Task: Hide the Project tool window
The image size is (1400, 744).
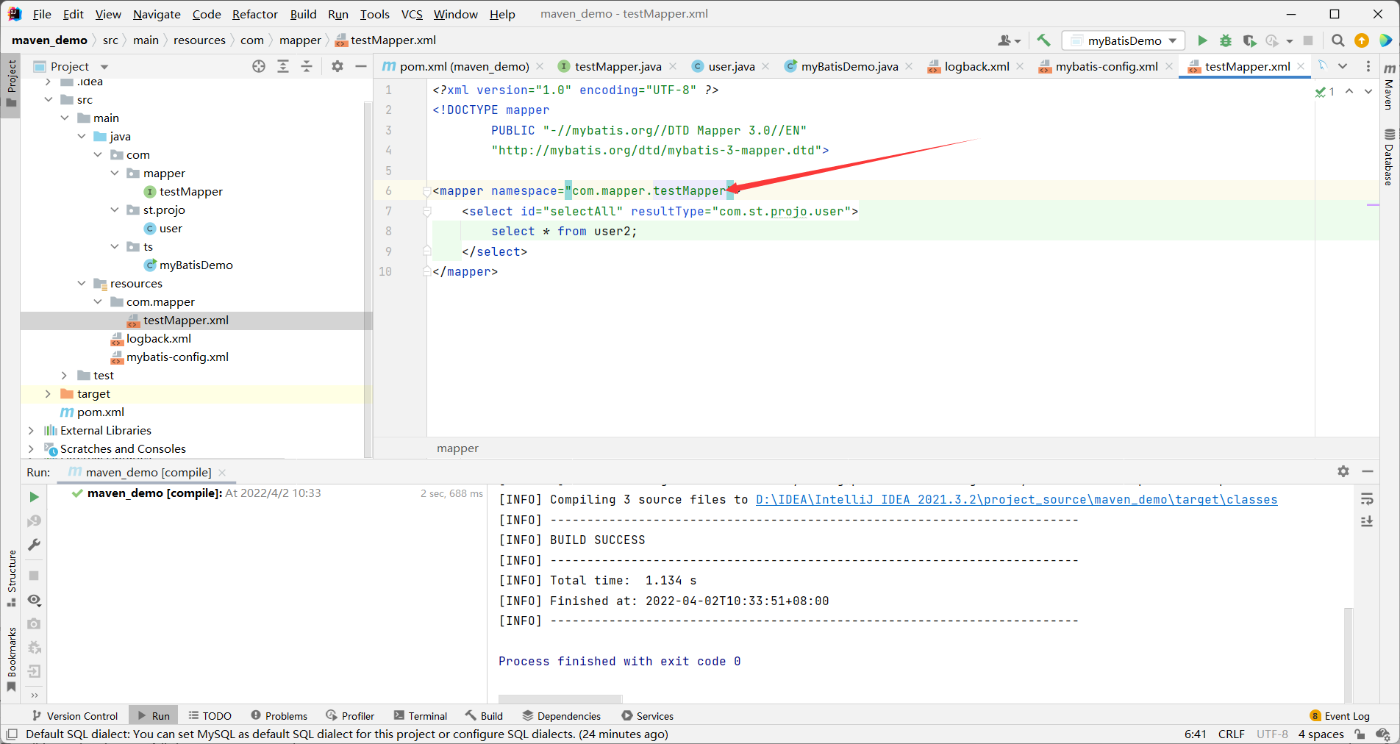Action: click(361, 66)
